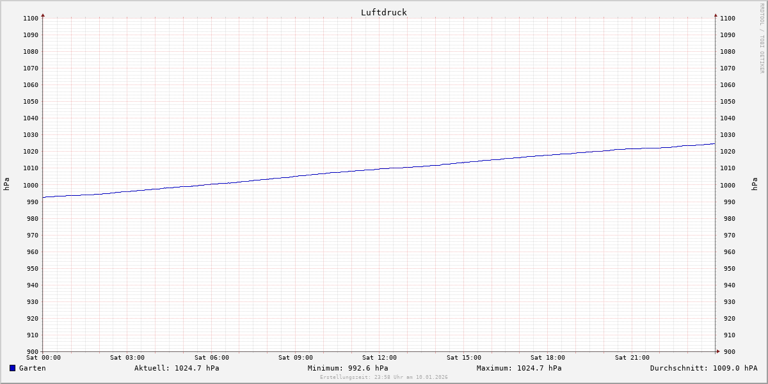This screenshot has height=384, width=768.
Task: Click the Luftdruck chart title
Action: pos(383,12)
